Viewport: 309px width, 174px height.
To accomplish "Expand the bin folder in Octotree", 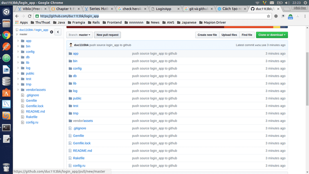I will click(18, 46).
